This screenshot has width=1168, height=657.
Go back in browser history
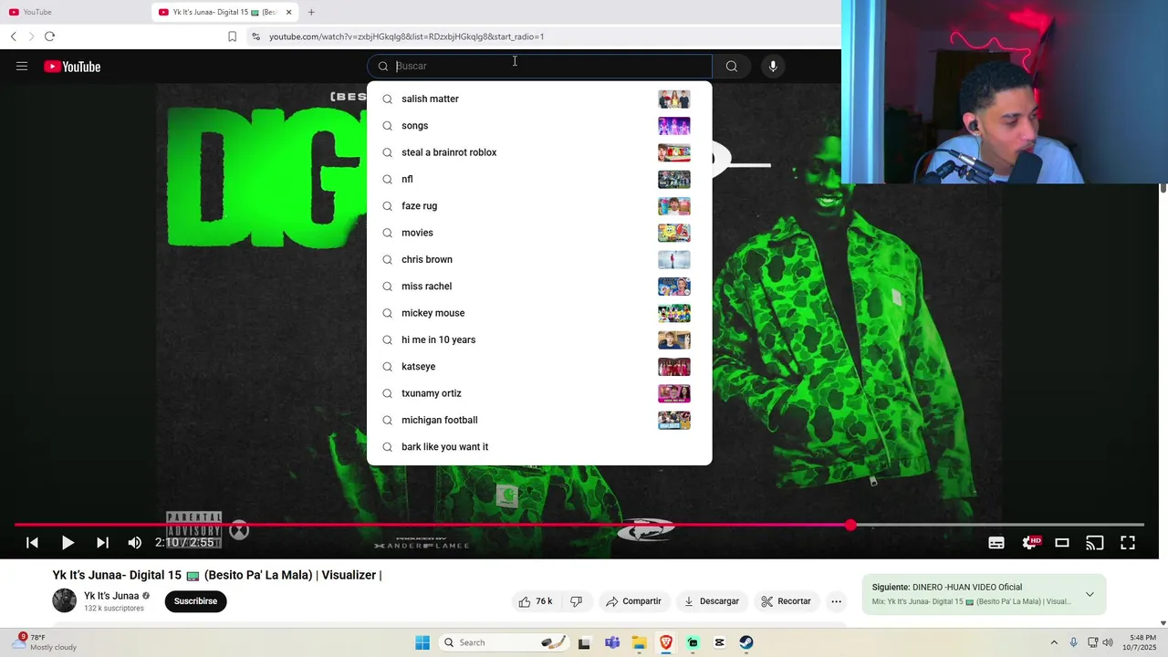[14, 36]
